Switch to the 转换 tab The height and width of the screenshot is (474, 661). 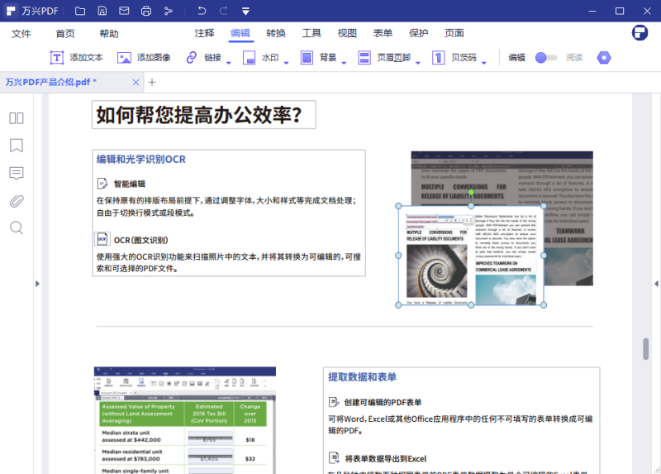(276, 33)
